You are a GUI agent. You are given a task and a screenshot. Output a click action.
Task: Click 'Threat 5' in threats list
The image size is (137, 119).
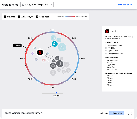[110, 85]
